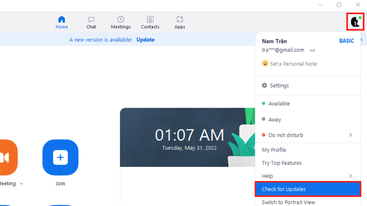Screen dimensions: 367x206
Task: Set status to Available
Action: 308,103
